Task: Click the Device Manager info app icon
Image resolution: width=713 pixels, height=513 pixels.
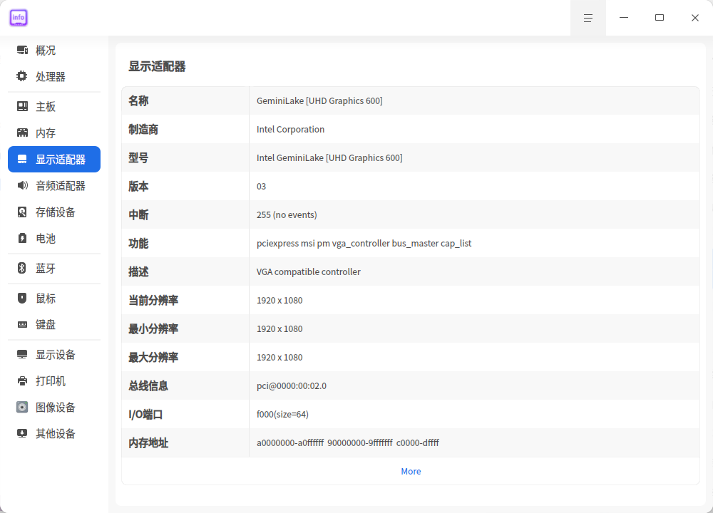Action: point(19,18)
